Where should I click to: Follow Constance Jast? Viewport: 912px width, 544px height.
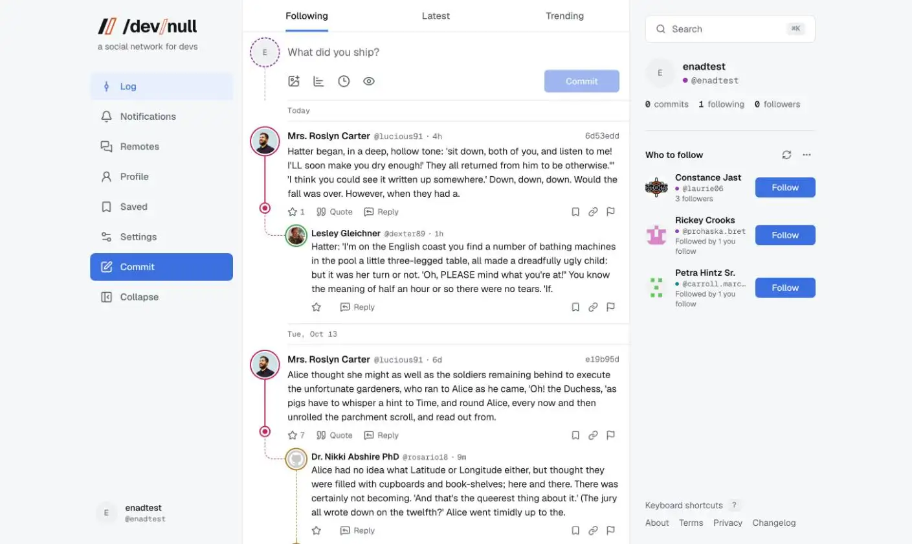[785, 187]
